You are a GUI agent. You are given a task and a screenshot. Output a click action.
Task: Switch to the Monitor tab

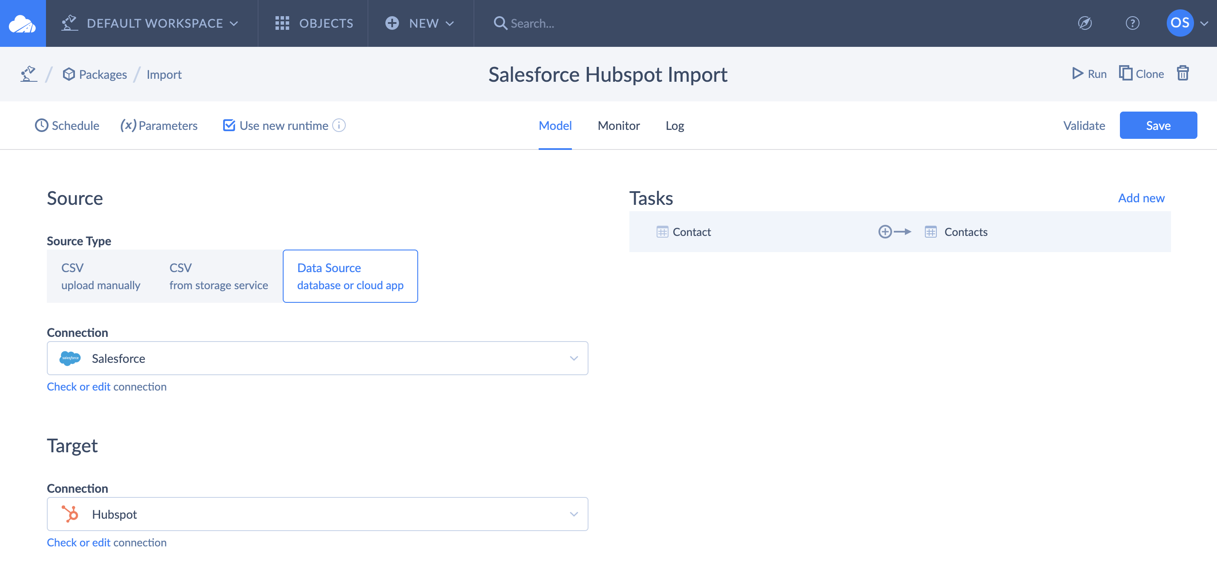[x=618, y=126]
